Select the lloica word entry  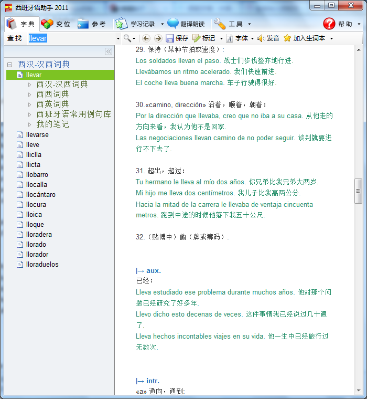[x=34, y=215]
